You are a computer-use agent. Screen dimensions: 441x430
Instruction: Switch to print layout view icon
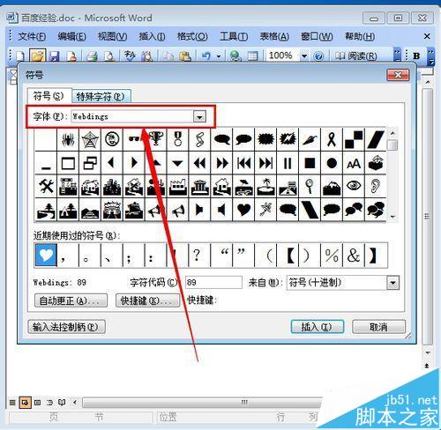37,402
